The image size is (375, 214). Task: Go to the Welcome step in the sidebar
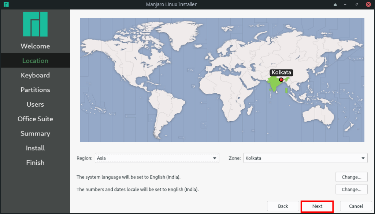point(35,46)
